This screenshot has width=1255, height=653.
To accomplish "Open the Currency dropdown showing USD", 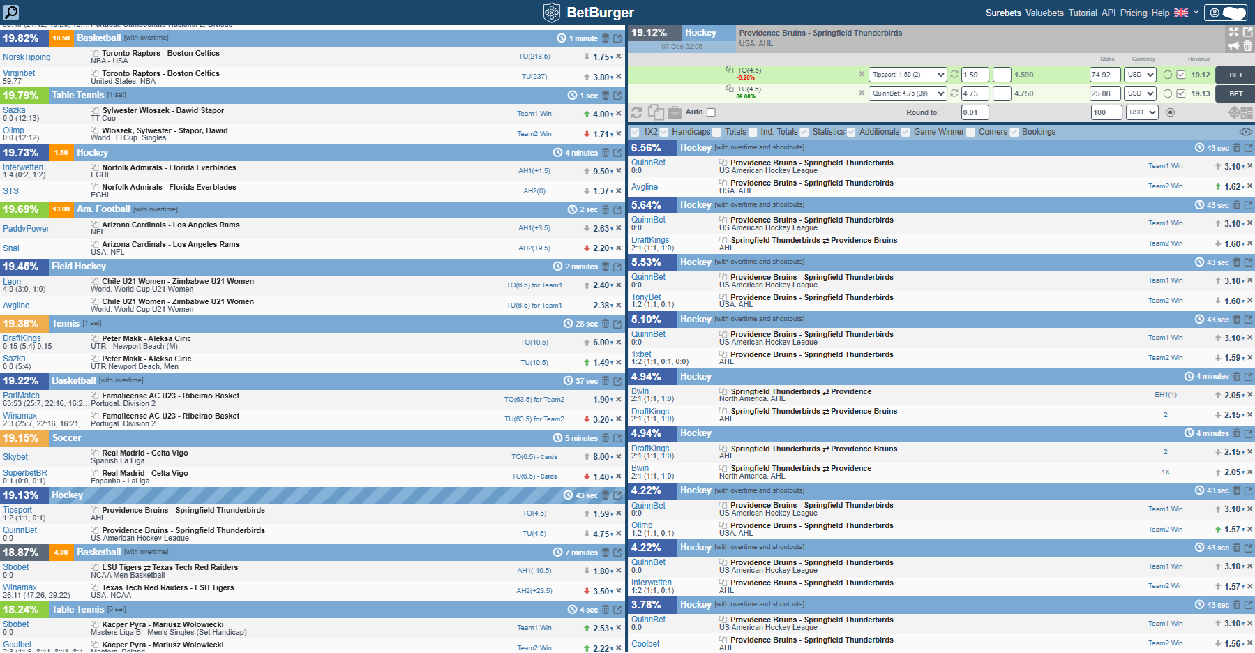I will (1140, 75).
